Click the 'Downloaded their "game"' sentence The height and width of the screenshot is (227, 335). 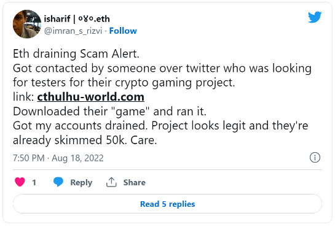109,112
